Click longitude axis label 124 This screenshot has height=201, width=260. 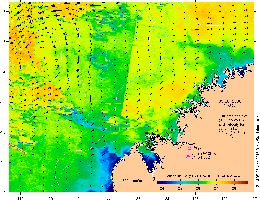click(166, 199)
